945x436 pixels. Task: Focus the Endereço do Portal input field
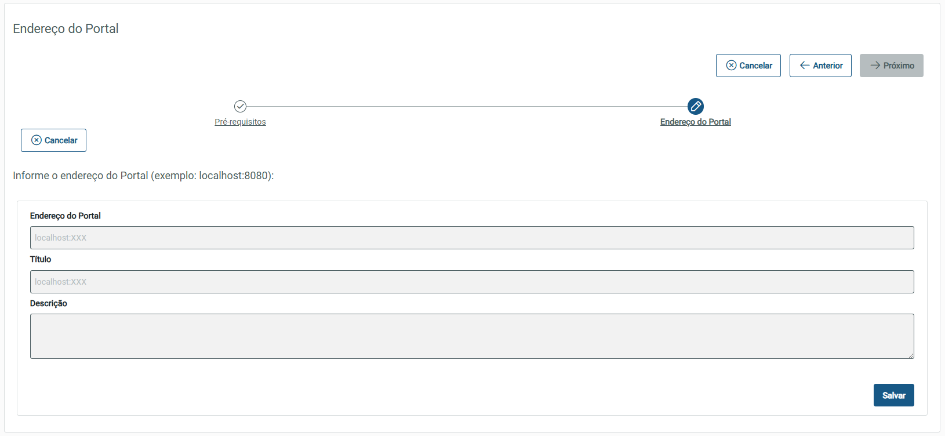(472, 238)
